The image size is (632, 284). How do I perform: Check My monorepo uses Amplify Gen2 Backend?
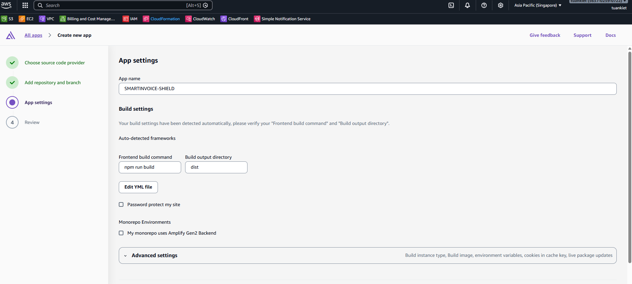pos(121,233)
